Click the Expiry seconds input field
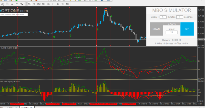Viewport: 205px width, 108px height. [x=180, y=17]
